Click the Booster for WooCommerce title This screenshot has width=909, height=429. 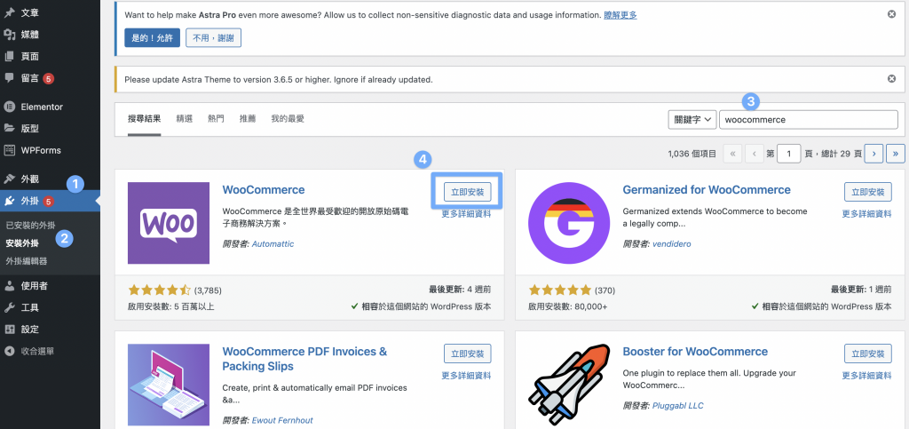click(x=695, y=352)
